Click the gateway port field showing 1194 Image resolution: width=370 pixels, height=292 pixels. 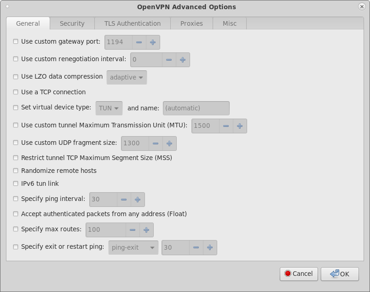click(x=118, y=42)
